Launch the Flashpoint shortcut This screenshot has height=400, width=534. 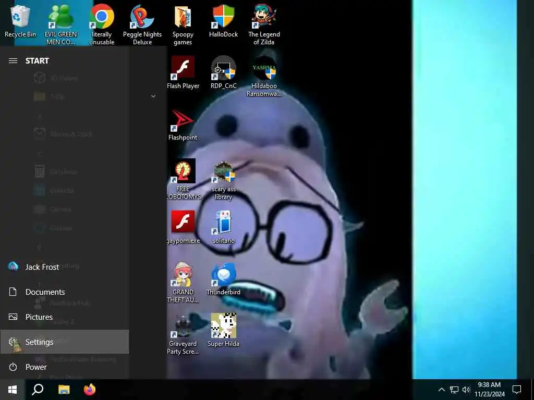click(183, 124)
